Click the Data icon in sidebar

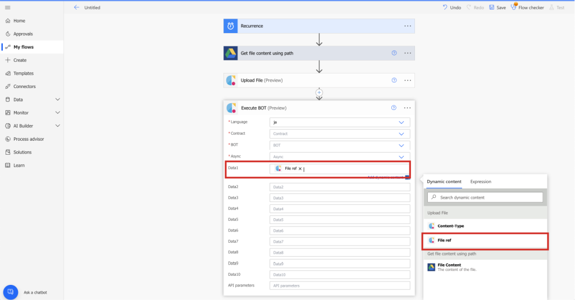(8, 100)
